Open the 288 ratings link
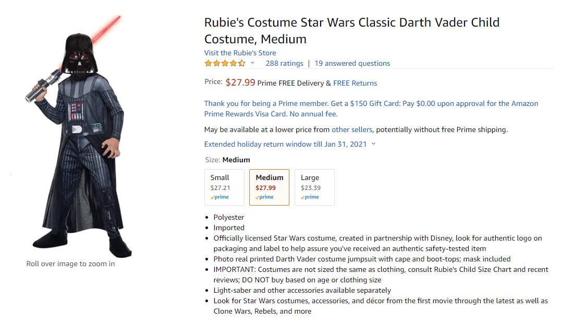The image size is (561, 322). (285, 63)
